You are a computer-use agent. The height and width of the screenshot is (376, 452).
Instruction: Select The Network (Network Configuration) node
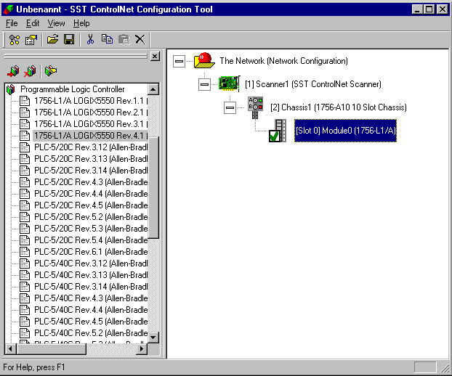click(283, 61)
